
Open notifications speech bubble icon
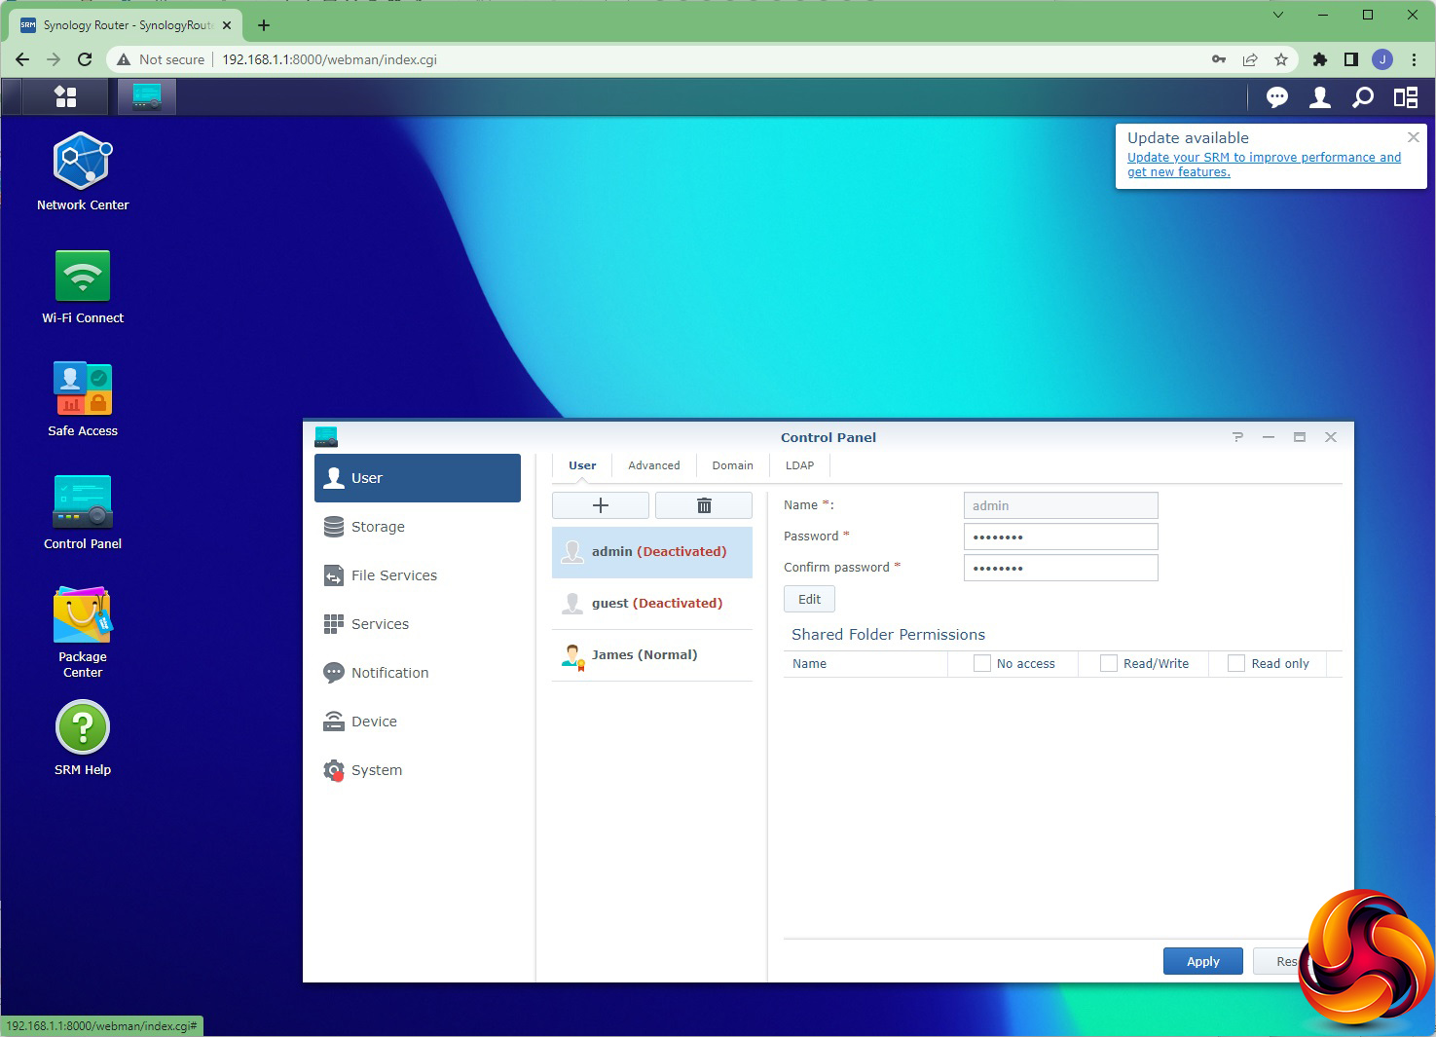click(x=1277, y=97)
